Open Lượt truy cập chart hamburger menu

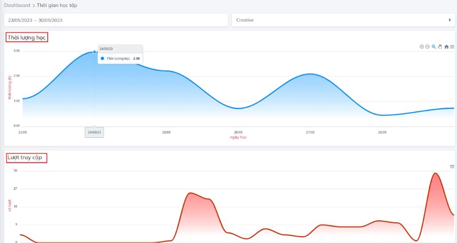tap(452, 167)
